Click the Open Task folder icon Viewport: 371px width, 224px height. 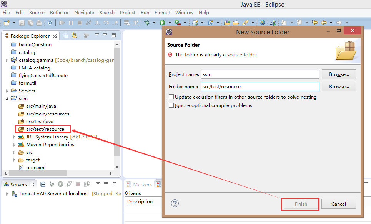coord(236,23)
